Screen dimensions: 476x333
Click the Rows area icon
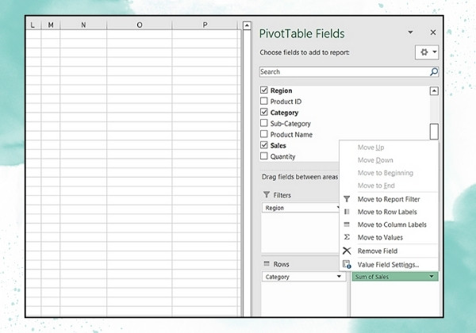coord(267,264)
